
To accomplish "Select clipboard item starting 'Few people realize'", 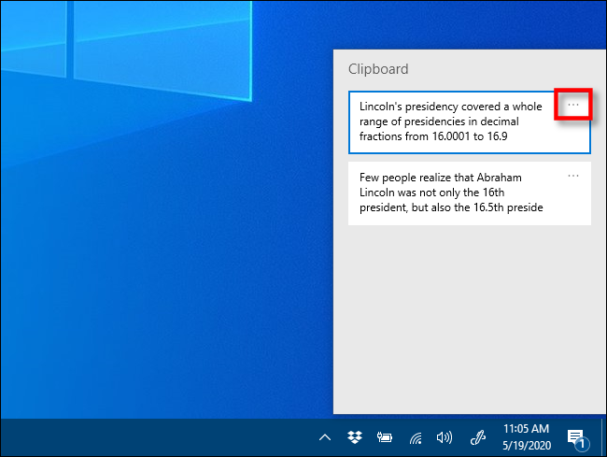I will coord(469,193).
